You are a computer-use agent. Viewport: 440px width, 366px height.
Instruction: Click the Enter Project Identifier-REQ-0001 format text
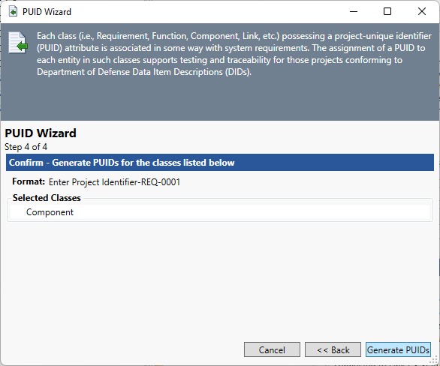point(114,182)
